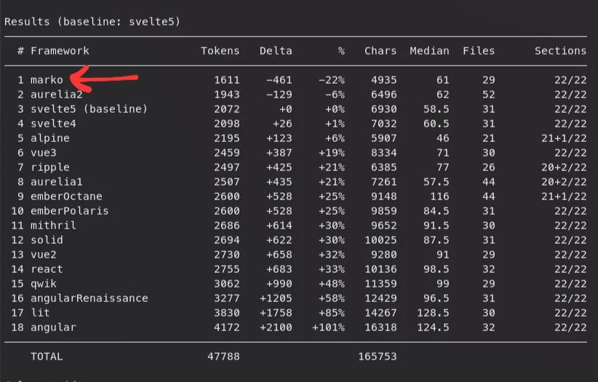Select the qwik framework name
This screenshot has height=382, width=598.
pyautogui.click(x=44, y=284)
